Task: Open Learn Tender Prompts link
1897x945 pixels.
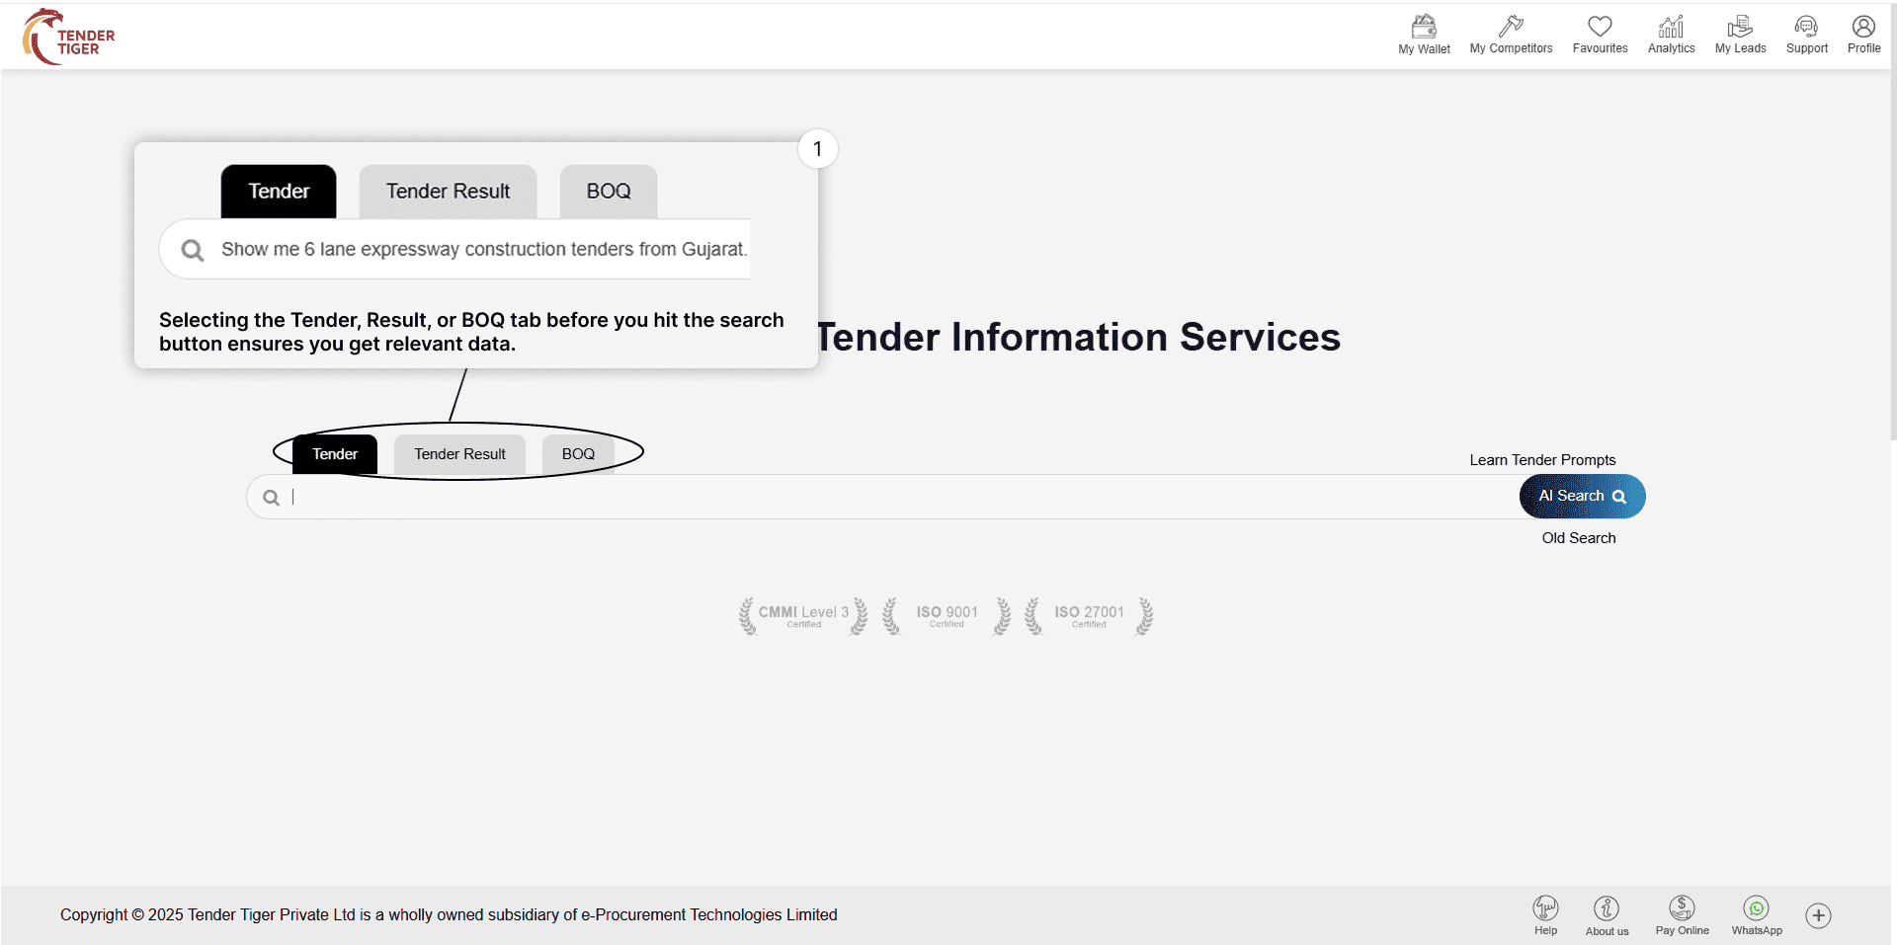Action: [1542, 460]
